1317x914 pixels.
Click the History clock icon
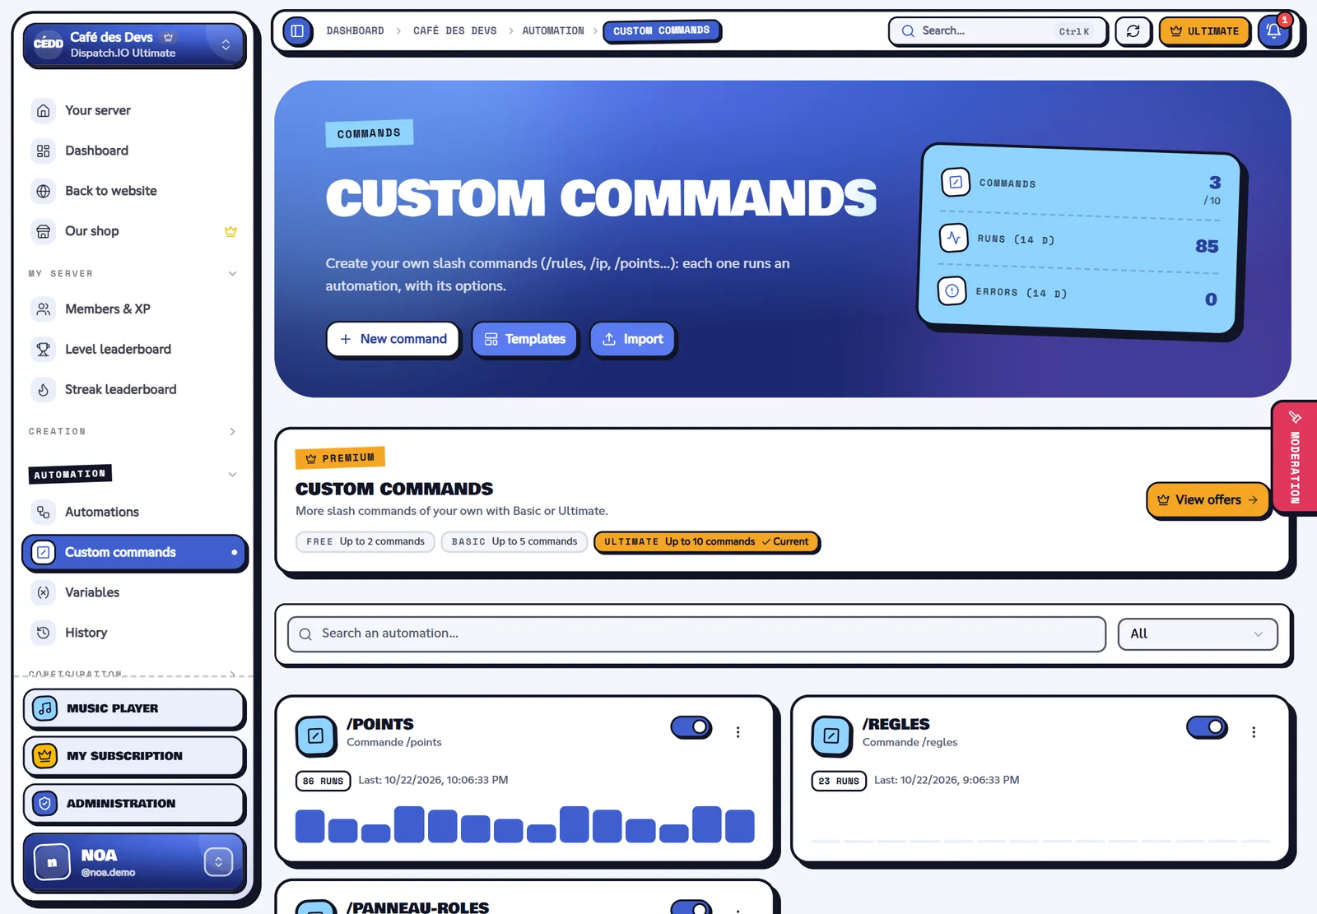point(44,633)
